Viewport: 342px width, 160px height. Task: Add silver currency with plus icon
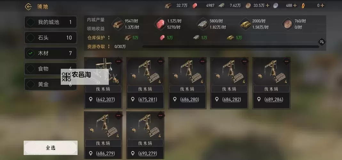(295, 5)
